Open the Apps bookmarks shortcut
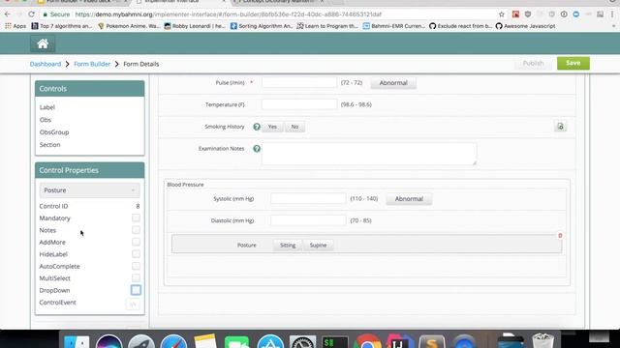 pos(15,26)
